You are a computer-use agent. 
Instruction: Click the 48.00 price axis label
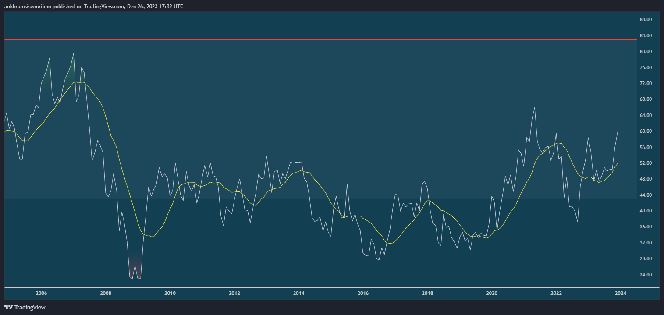pos(646,179)
